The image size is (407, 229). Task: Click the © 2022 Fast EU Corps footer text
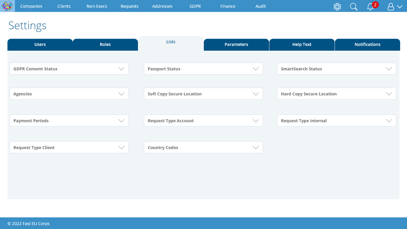coord(29,224)
